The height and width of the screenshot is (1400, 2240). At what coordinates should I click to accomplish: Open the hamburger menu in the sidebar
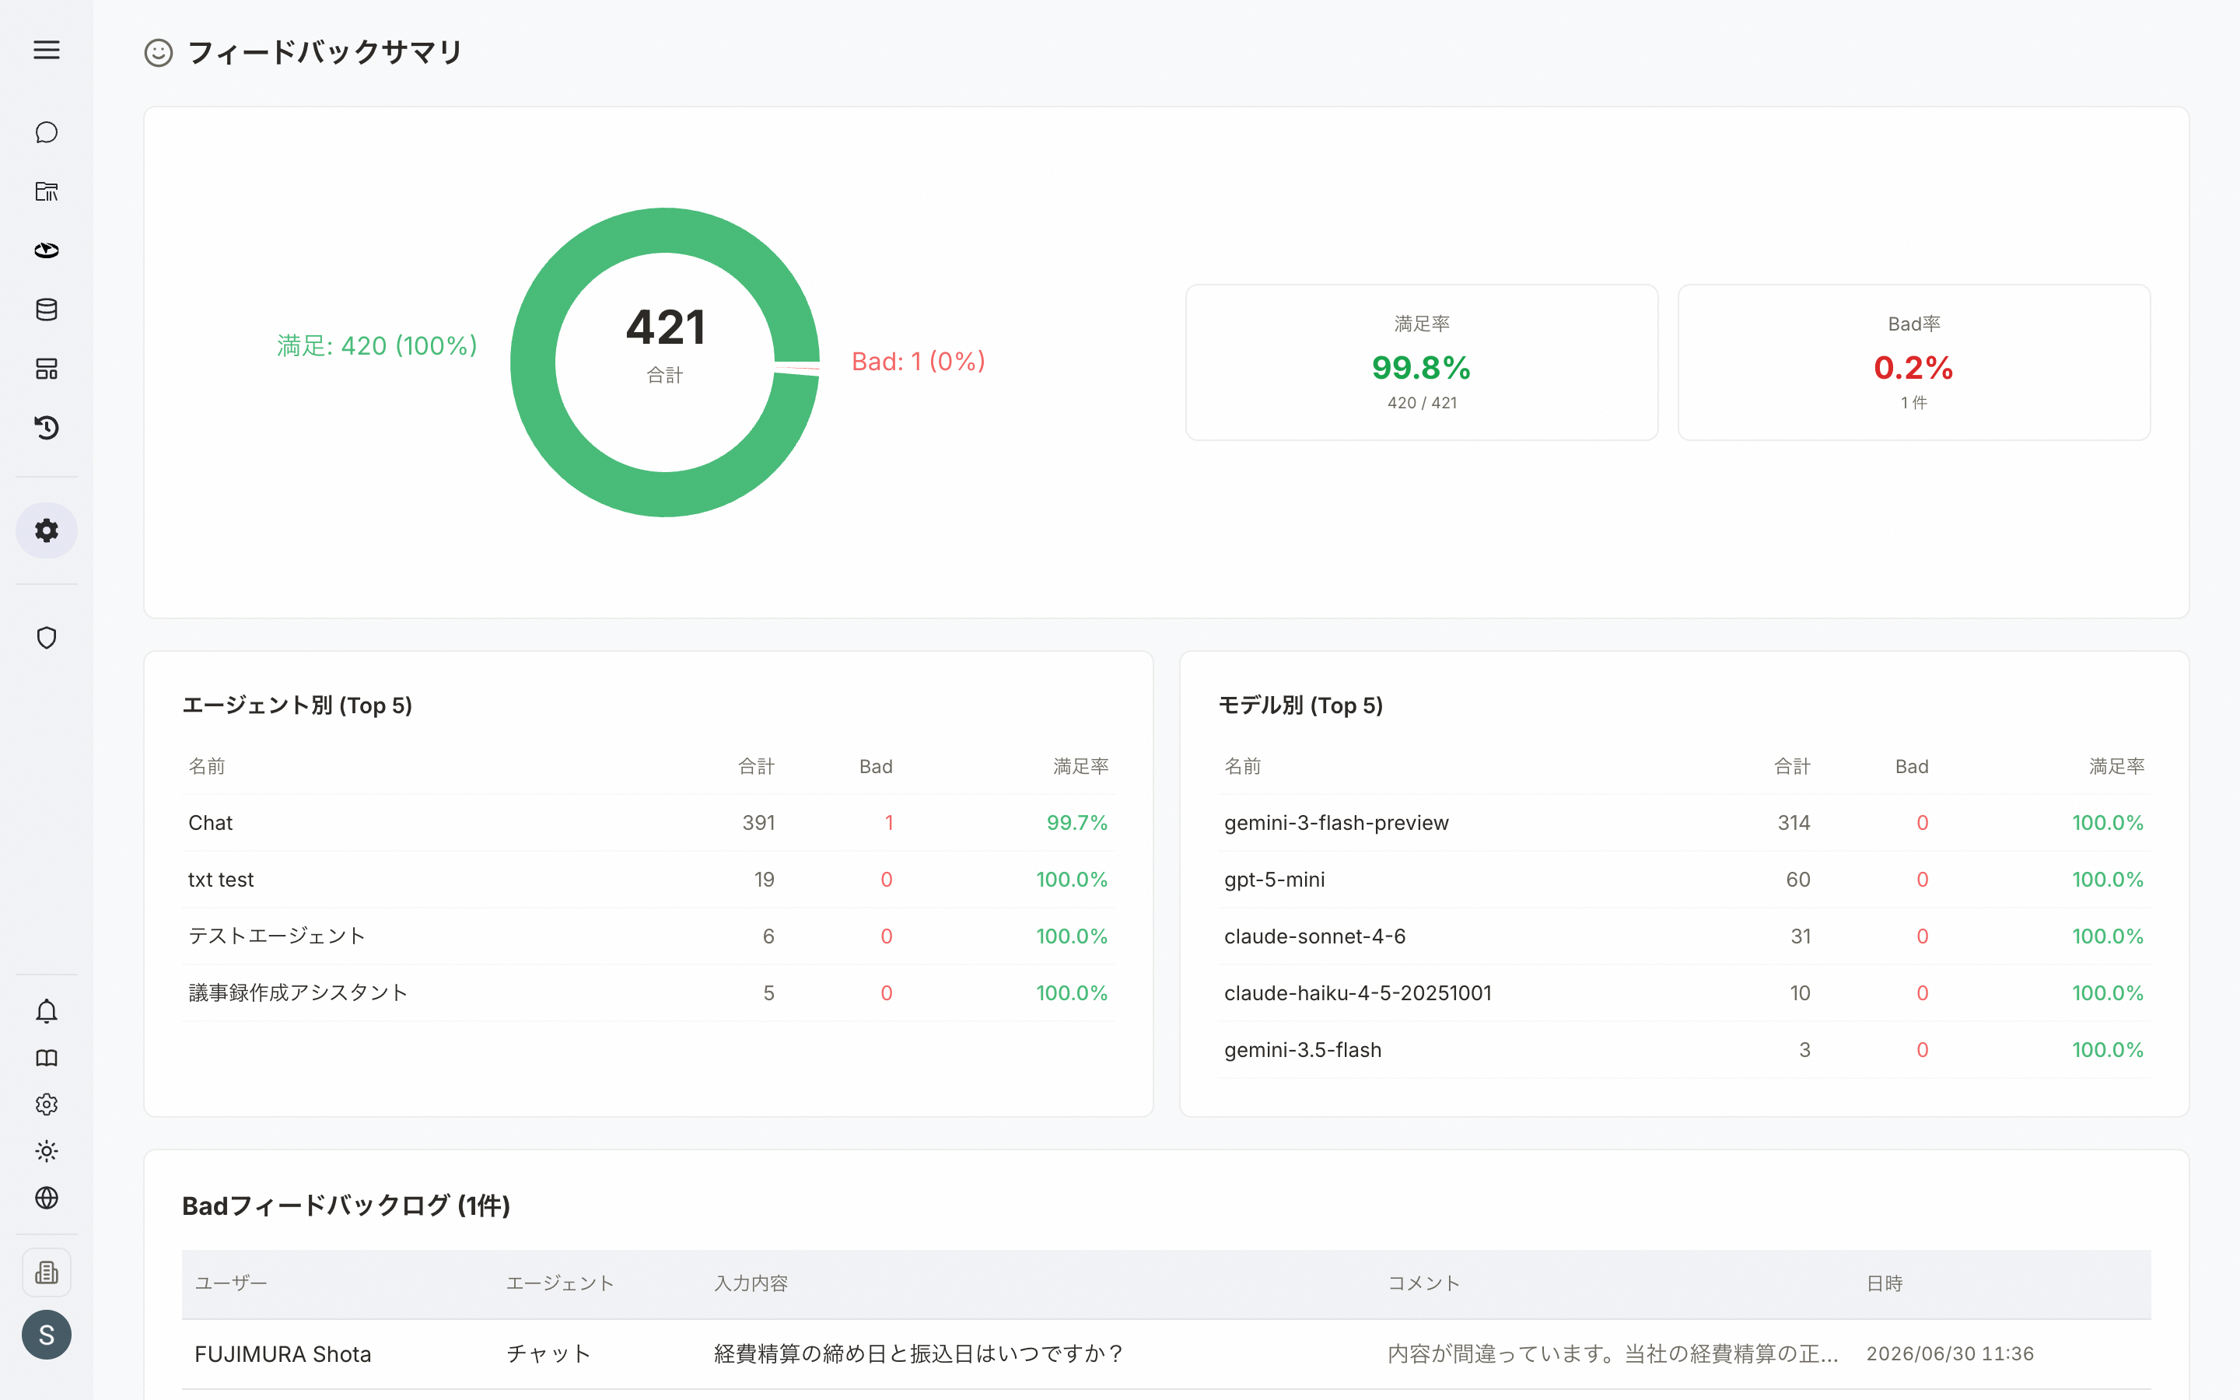[47, 50]
